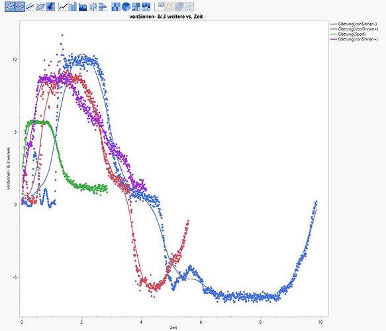Select the Heatmap icon
The height and width of the screenshot is (331, 386).
(x=116, y=7)
